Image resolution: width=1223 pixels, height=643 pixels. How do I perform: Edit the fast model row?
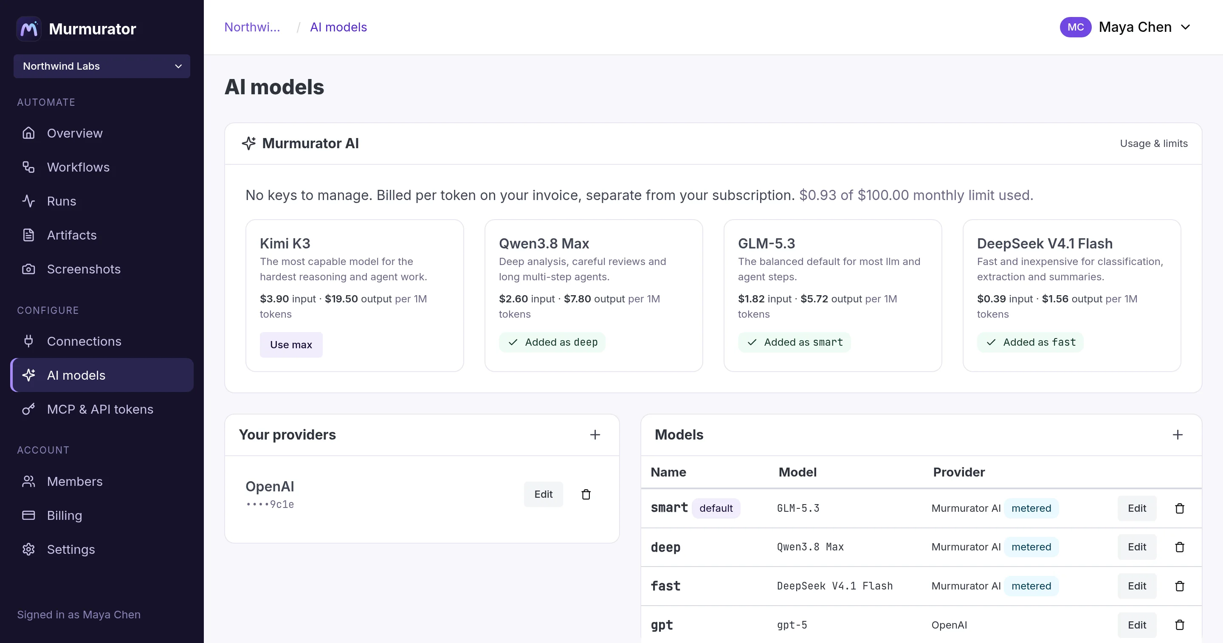1137,586
